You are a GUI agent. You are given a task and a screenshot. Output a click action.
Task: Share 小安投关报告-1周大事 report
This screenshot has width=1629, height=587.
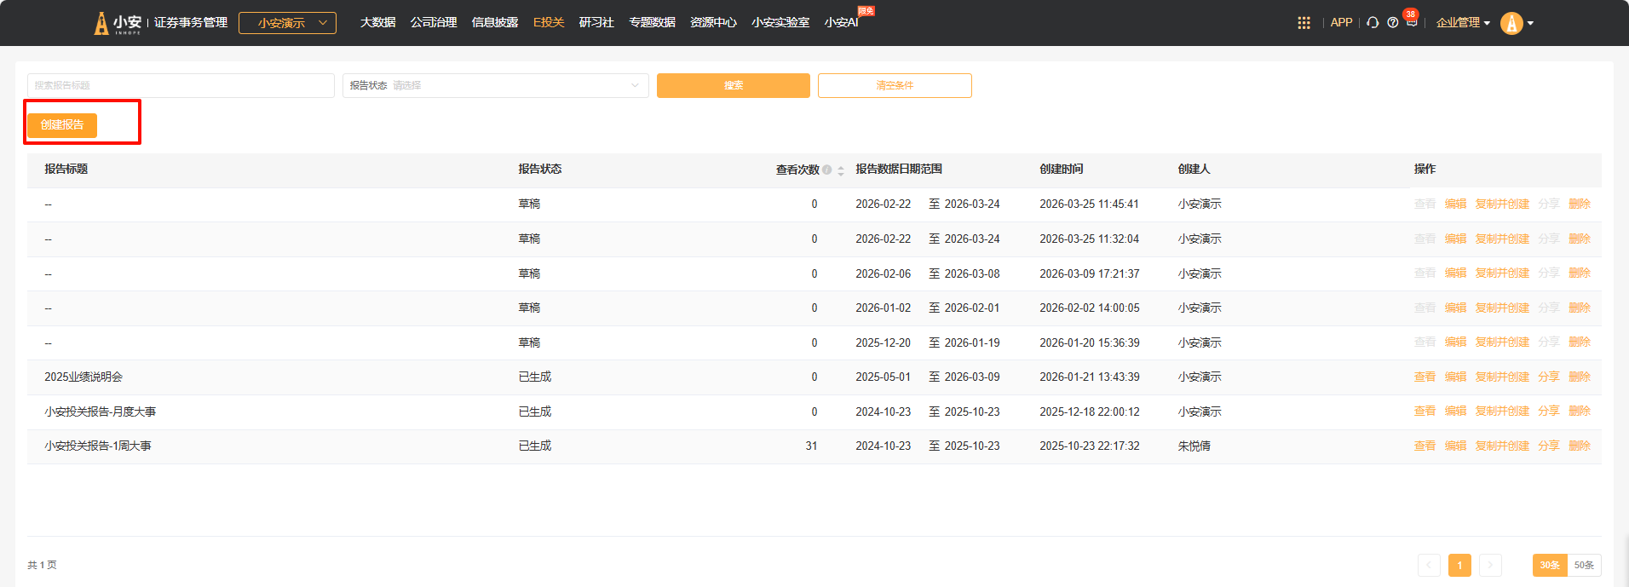coord(1549,446)
